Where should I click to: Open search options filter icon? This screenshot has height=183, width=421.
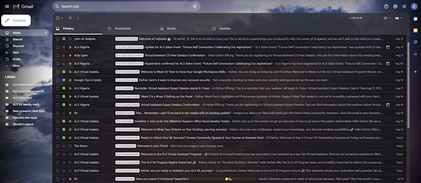click(195, 7)
